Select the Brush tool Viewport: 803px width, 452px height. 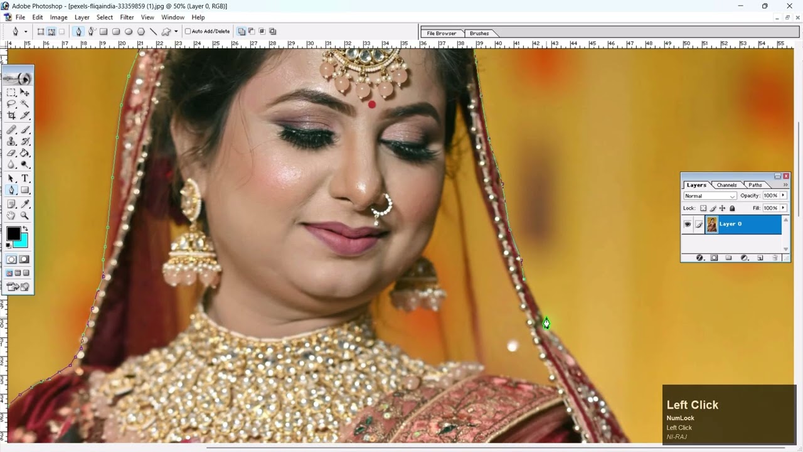(x=25, y=129)
